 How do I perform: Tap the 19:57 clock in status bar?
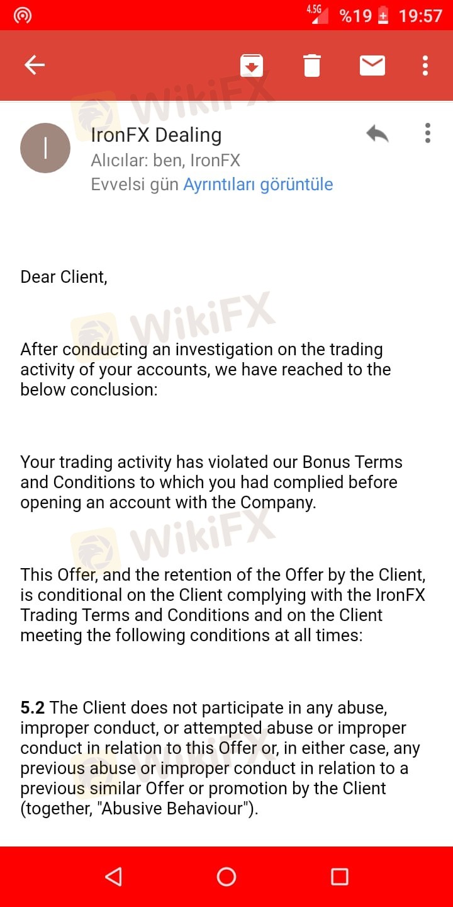pyautogui.click(x=420, y=16)
